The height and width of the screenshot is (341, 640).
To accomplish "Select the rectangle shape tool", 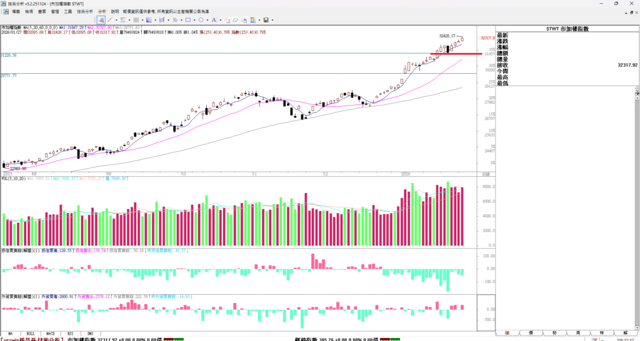I will (187, 20).
